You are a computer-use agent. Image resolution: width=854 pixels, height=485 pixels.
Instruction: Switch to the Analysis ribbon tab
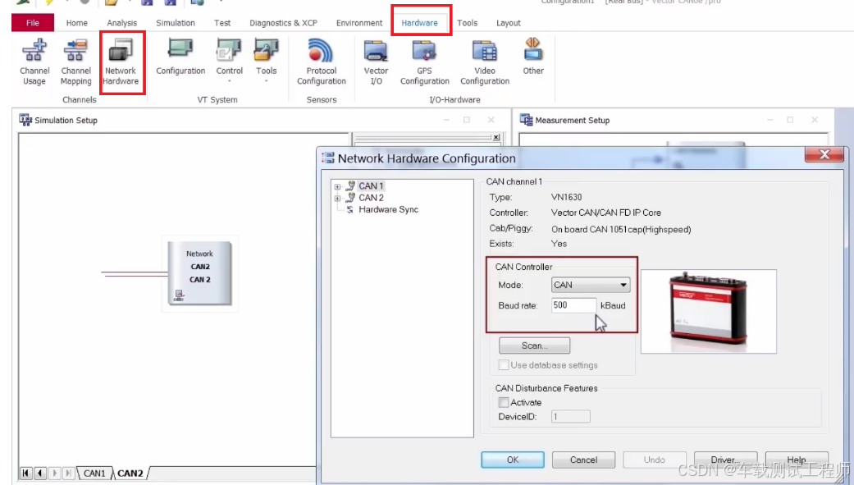point(122,23)
